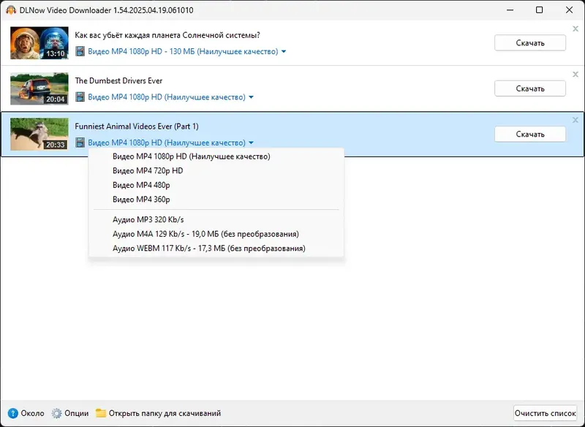Collapse the Funniest Animal Videos format dropdown
This screenshot has height=427, width=585.
pos(251,143)
